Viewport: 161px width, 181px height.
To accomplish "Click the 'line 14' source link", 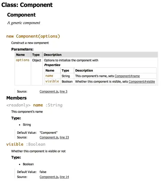I will [x=64, y=177].
